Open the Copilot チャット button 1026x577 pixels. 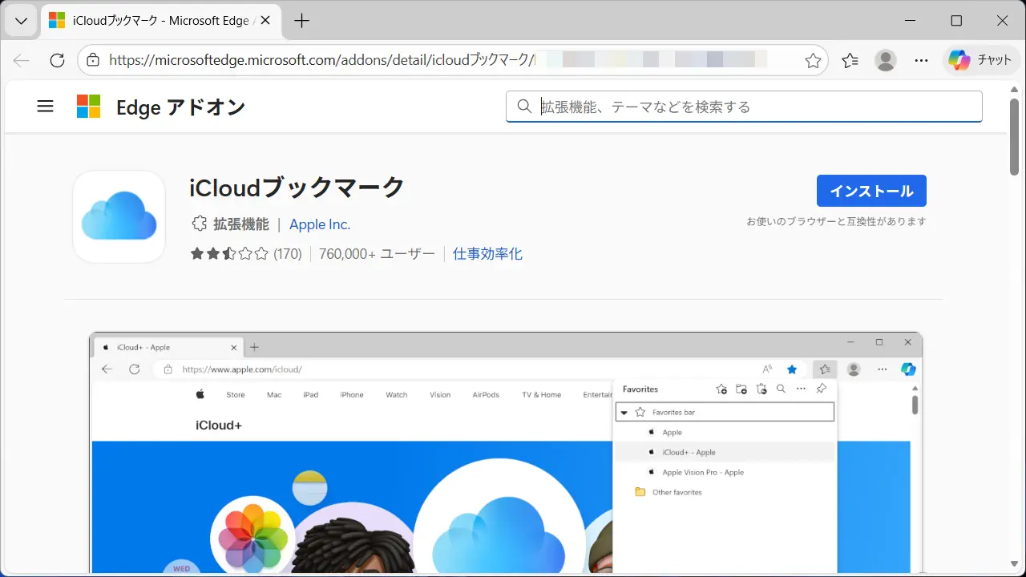(980, 60)
